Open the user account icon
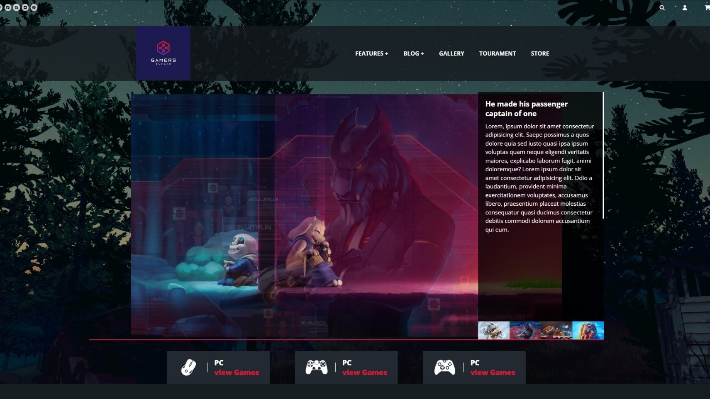 point(684,7)
